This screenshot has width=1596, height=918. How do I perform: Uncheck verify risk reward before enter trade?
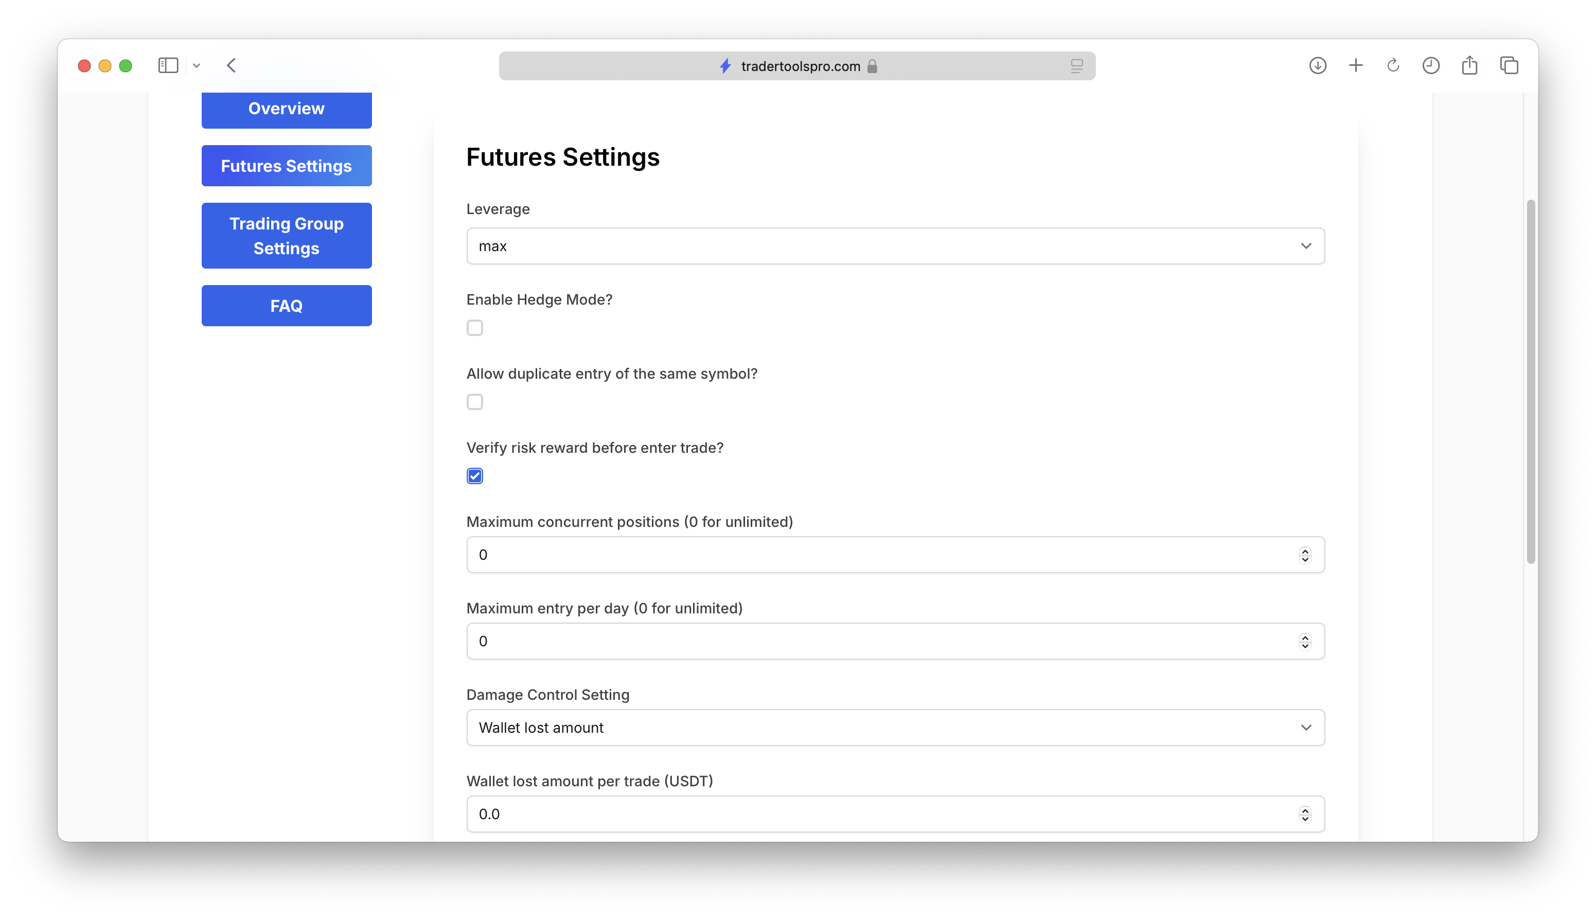tap(475, 476)
